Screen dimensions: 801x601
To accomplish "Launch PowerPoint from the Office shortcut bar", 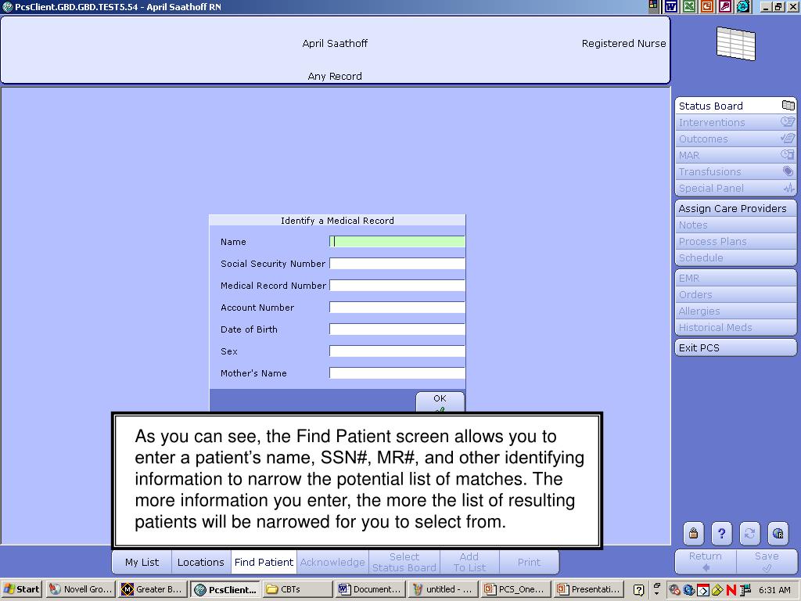I will click(707, 6).
